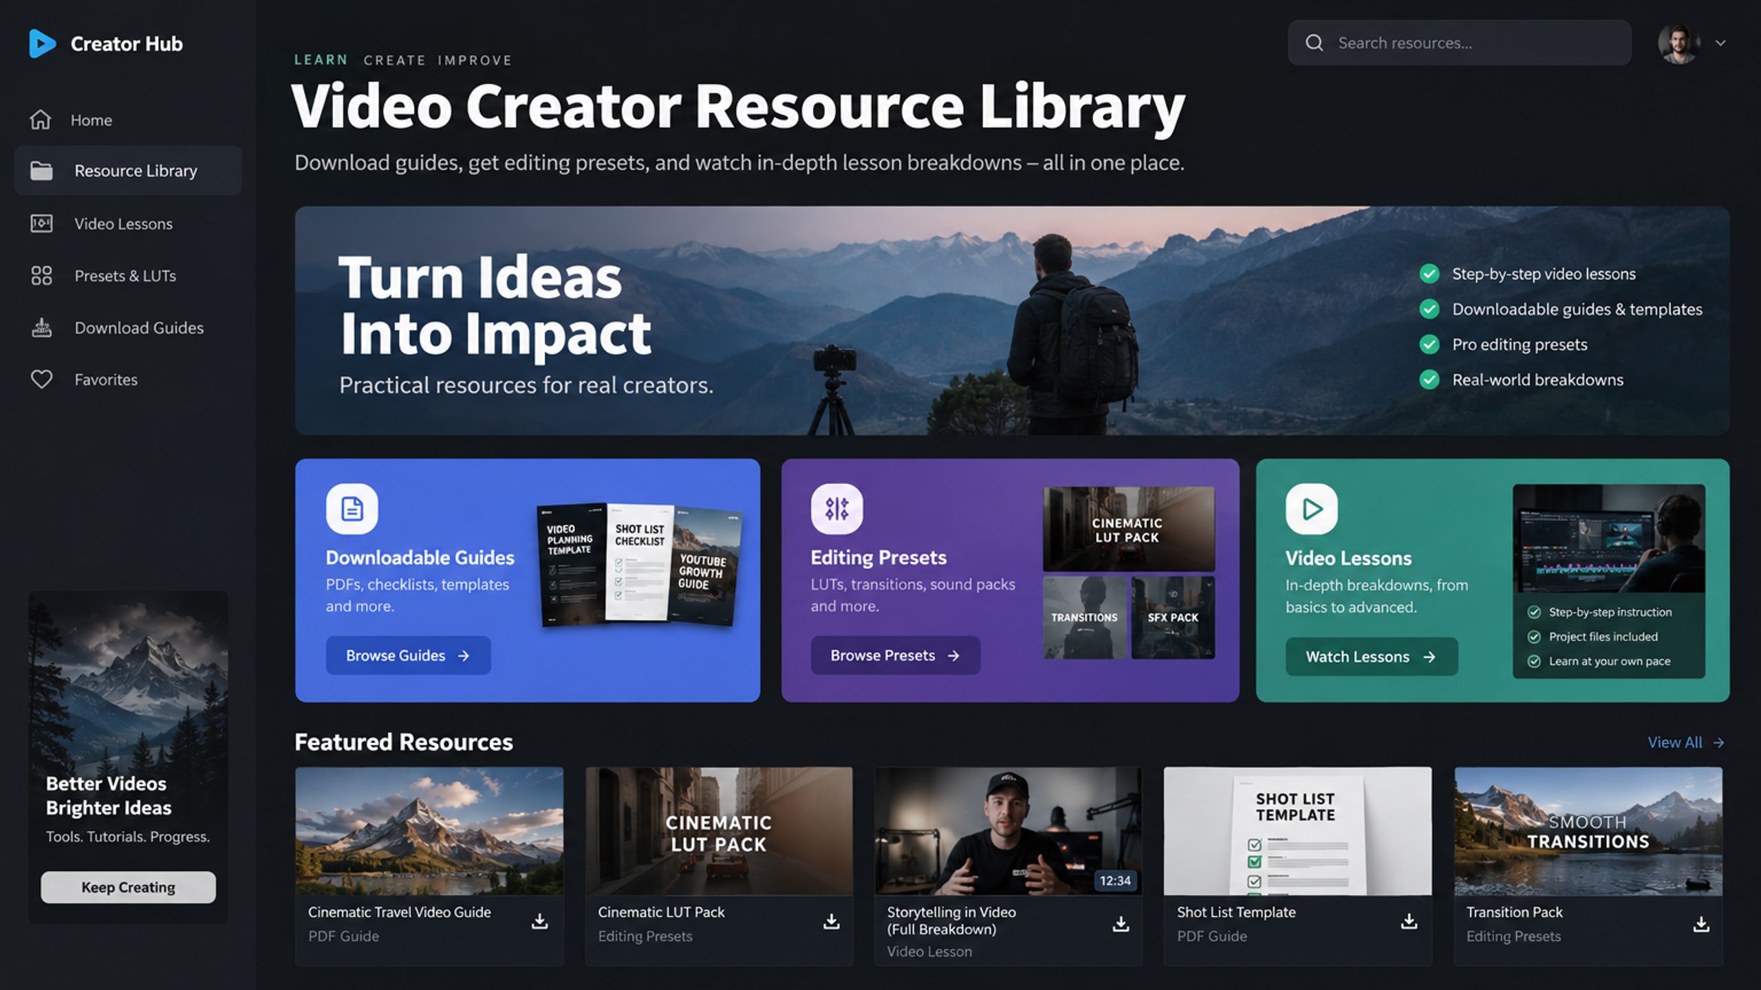Viewport: 1761px width, 990px height.
Task: Click the Favorites heart icon
Action: point(41,379)
